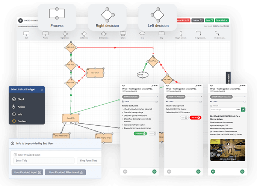Focus the Enter Voltage input field
Image resolution: width=257 pixels, height=186 pixels.
coord(223,109)
